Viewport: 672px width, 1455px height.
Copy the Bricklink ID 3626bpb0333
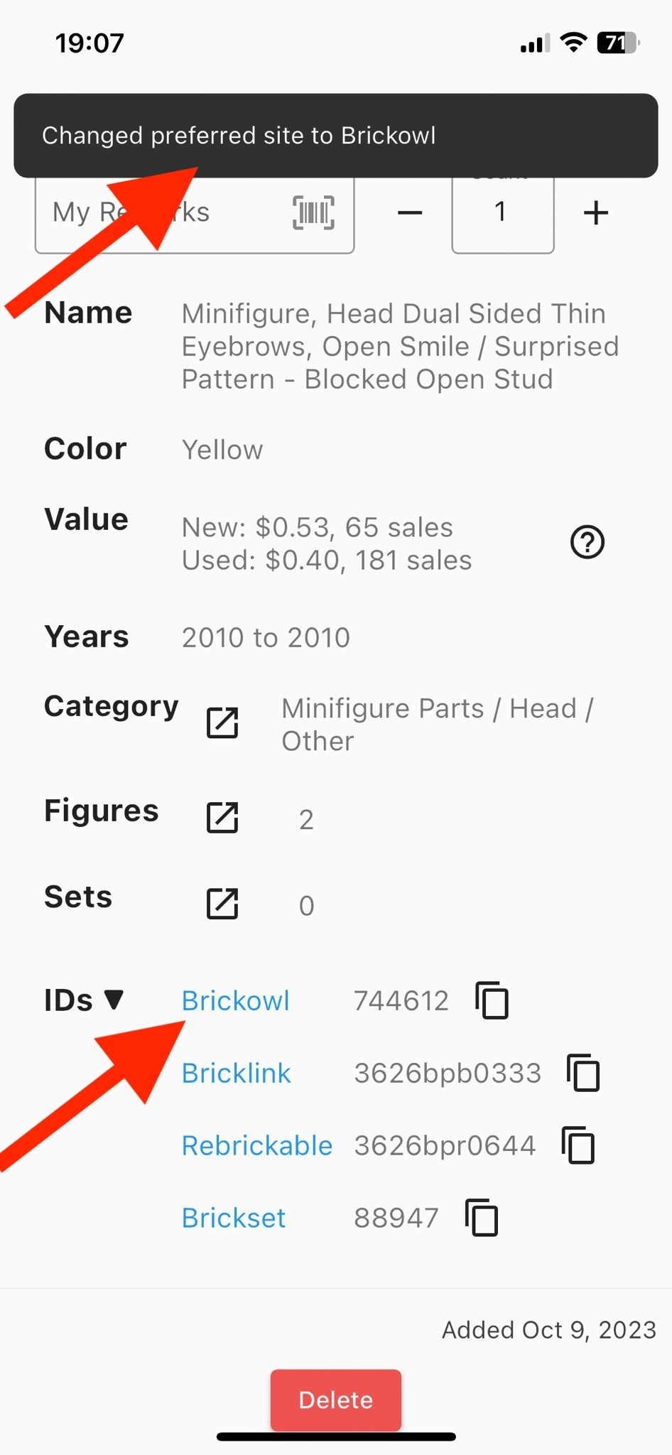click(x=583, y=1073)
